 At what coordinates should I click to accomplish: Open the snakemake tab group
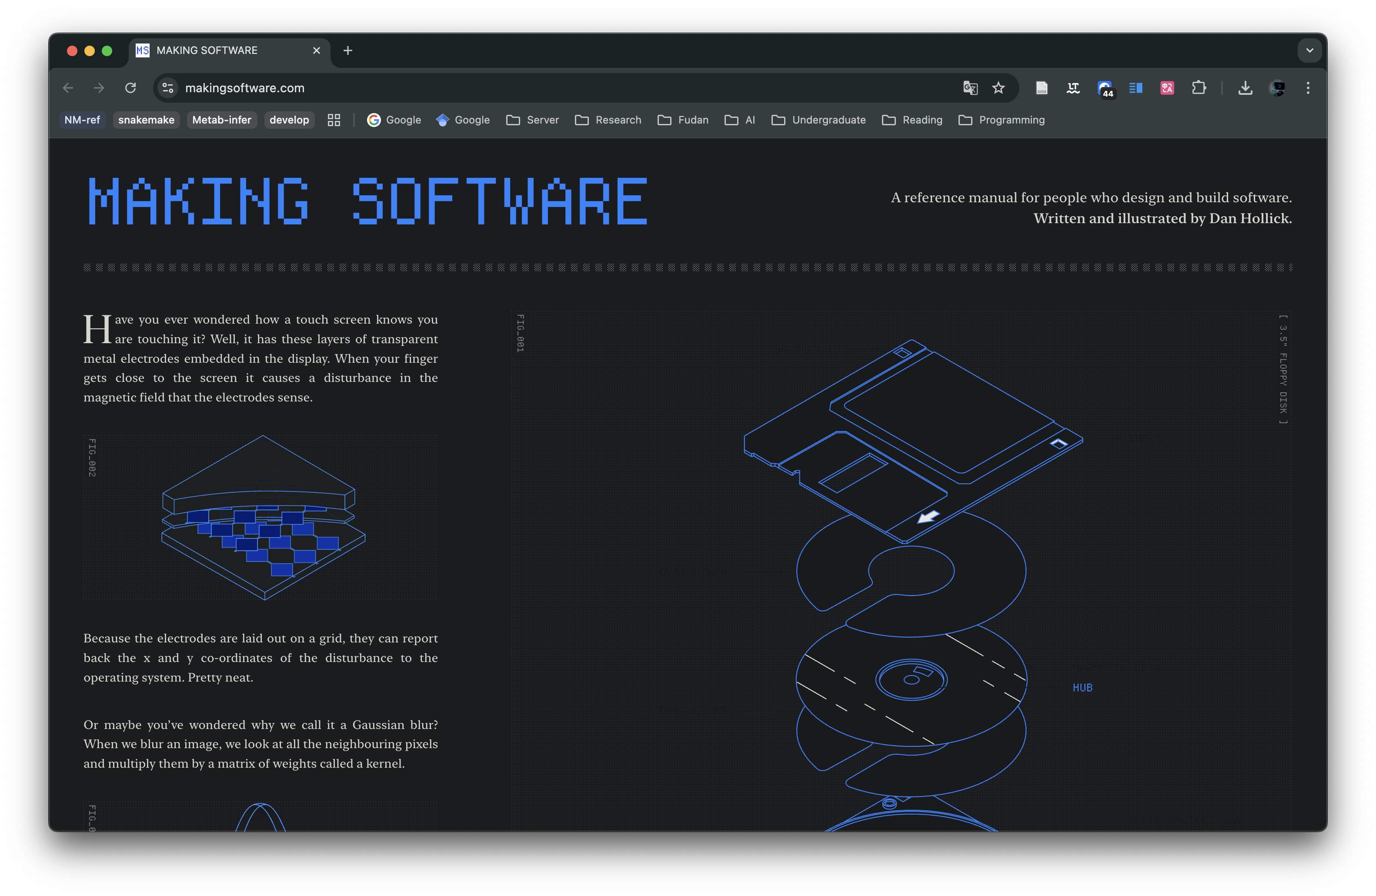pyautogui.click(x=146, y=120)
